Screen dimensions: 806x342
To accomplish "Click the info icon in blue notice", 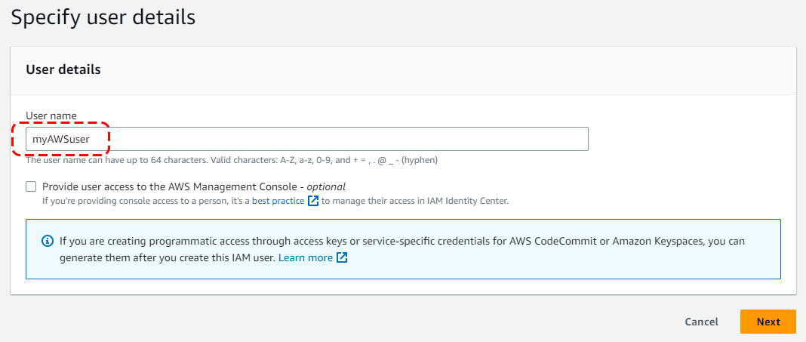I will click(x=47, y=242).
